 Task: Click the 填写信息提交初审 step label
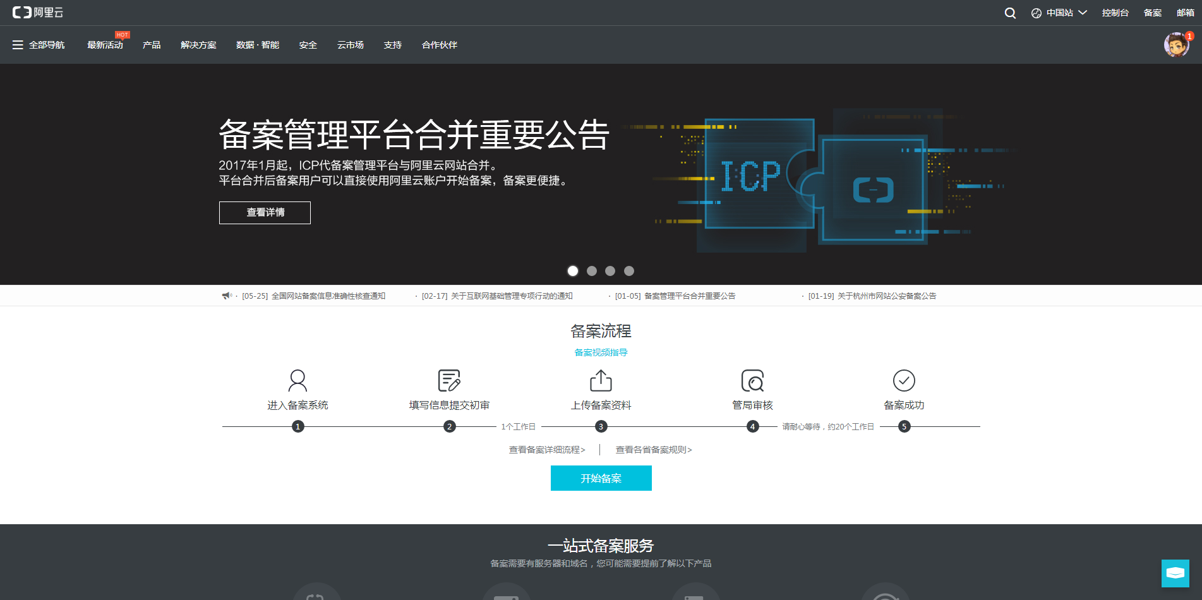pos(449,405)
